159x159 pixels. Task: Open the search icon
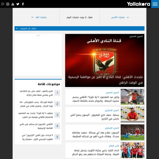2,4
